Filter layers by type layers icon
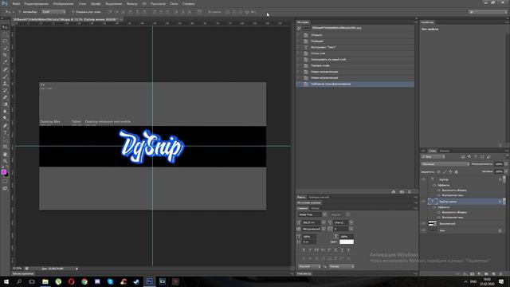The height and width of the screenshot is (287, 510). click(x=476, y=157)
